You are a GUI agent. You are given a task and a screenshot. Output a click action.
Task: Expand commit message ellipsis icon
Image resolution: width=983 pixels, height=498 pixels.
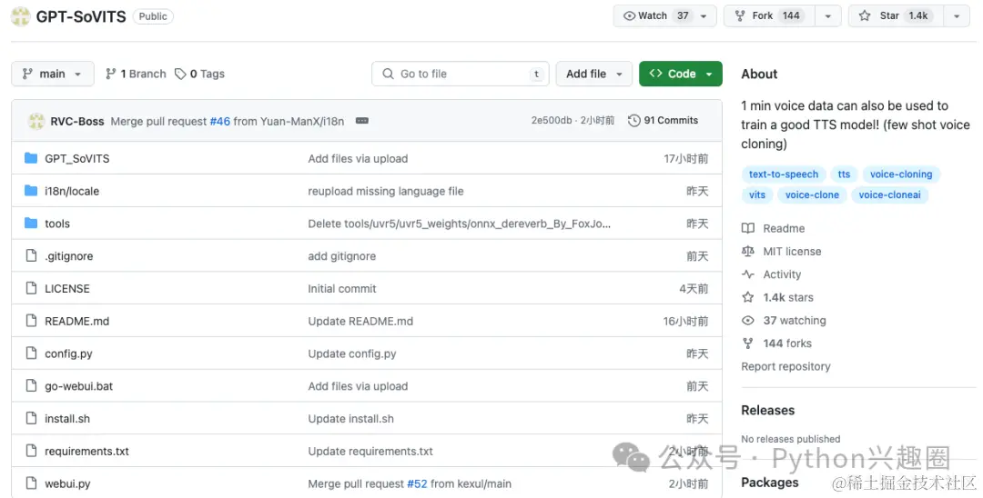click(361, 121)
